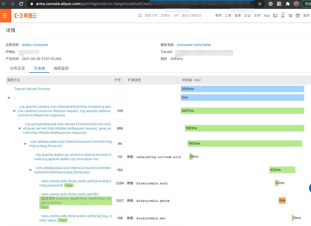Focus the console search box

[171, 16]
